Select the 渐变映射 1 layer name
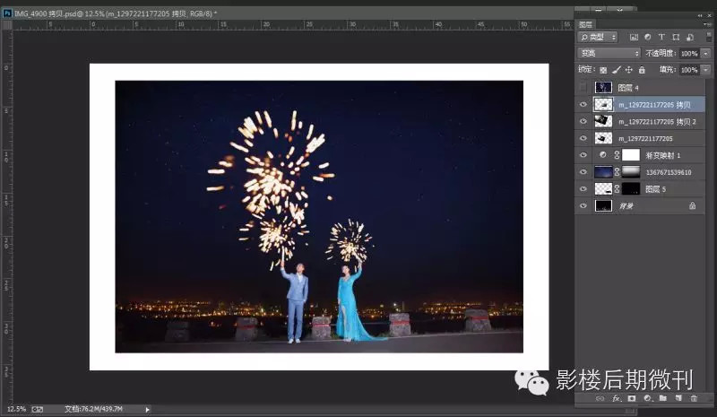This screenshot has height=417, width=717. tap(662, 156)
